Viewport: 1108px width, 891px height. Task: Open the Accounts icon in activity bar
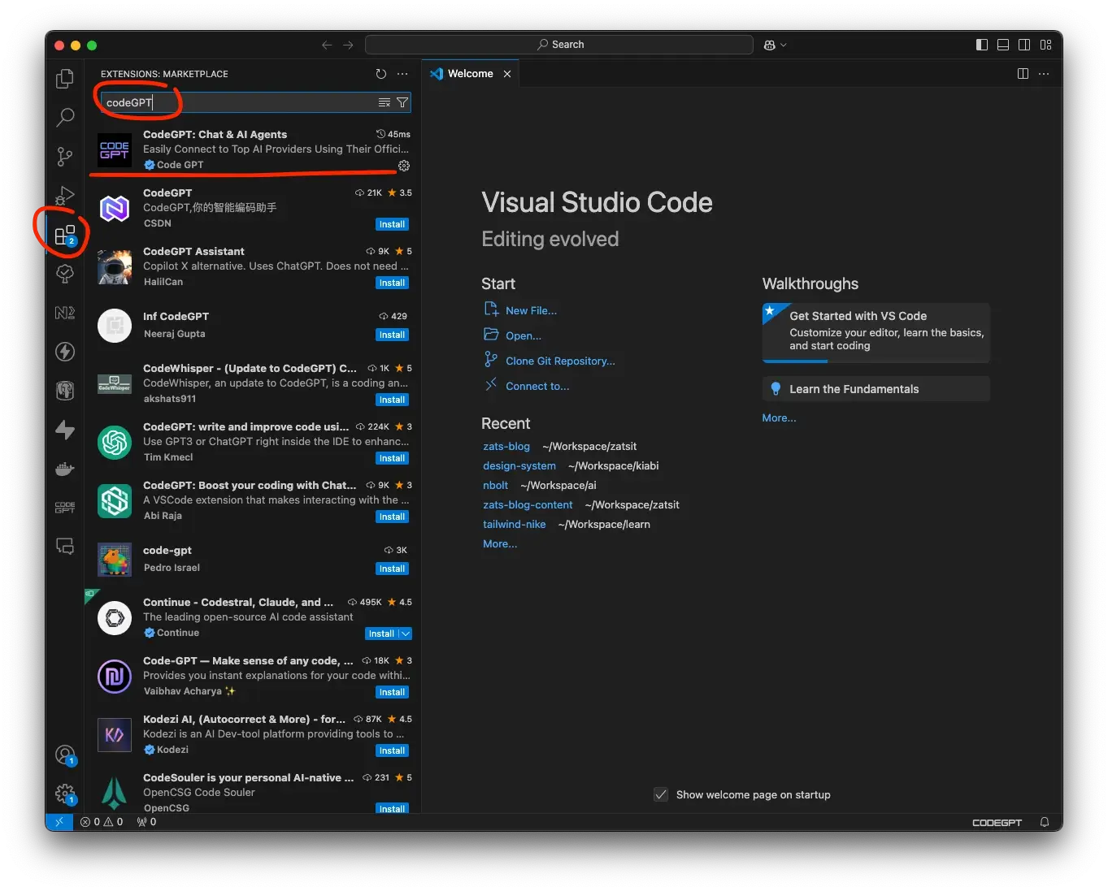pyautogui.click(x=65, y=755)
